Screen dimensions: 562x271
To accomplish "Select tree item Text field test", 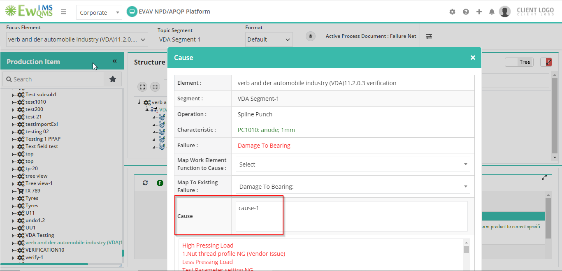I will [42, 146].
